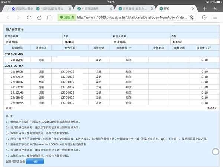Click the 短/彩信详单 section title
The height and width of the screenshot is (167, 223).
click(x=15, y=29)
